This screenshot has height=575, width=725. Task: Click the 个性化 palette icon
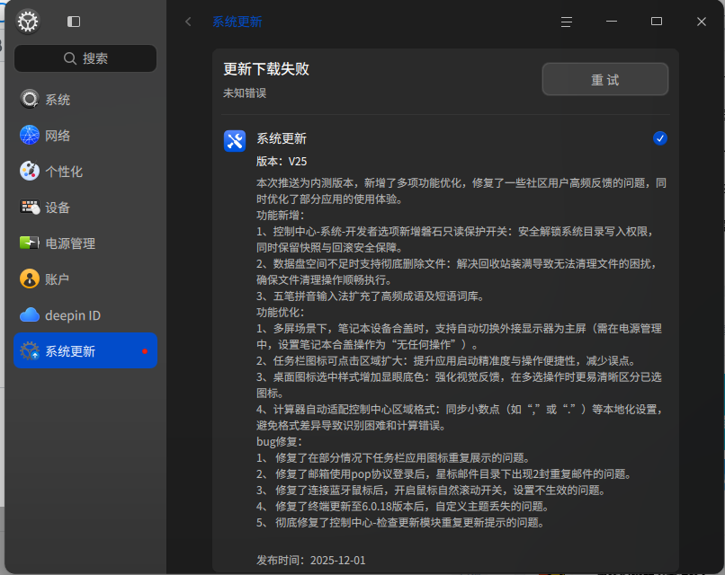pos(30,171)
